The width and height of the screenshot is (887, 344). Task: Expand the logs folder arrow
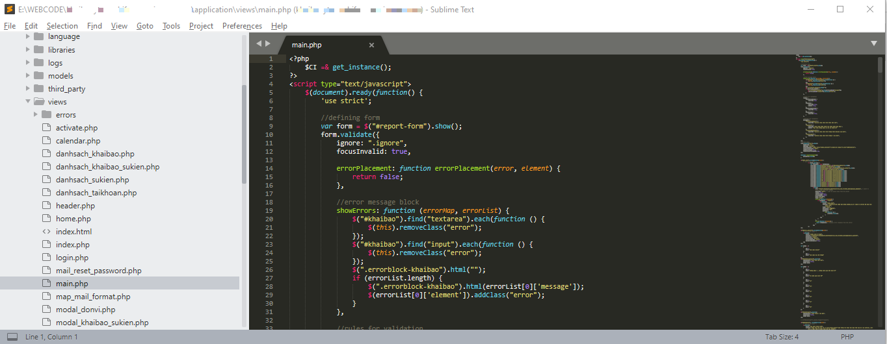pos(28,62)
